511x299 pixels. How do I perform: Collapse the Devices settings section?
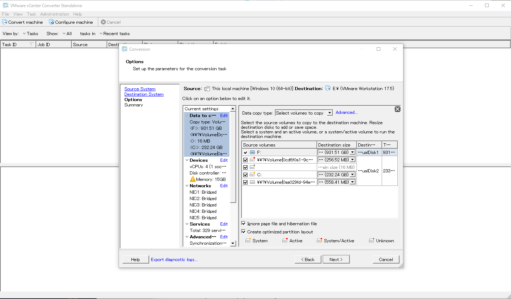click(187, 160)
